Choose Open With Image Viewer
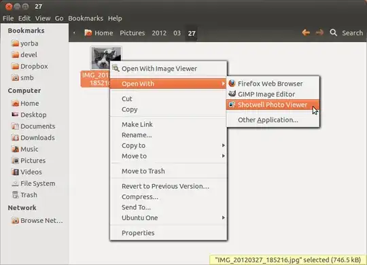This screenshot has height=265, width=367. click(169, 69)
